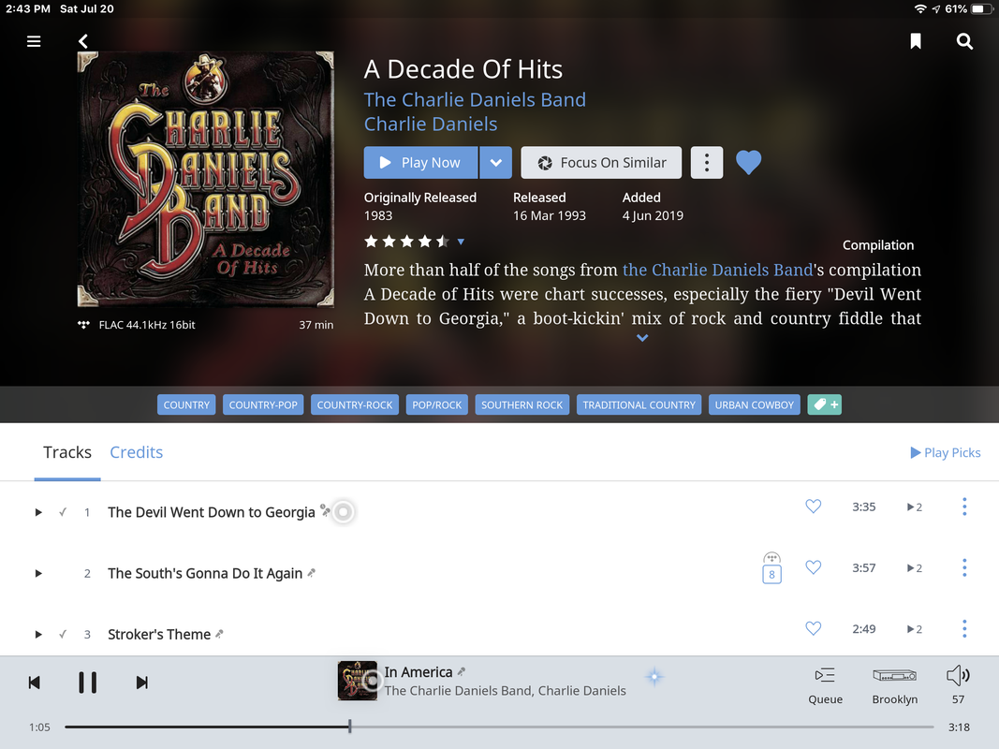The image size is (999, 749).
Task: Skip to previous track
Action: [x=35, y=683]
